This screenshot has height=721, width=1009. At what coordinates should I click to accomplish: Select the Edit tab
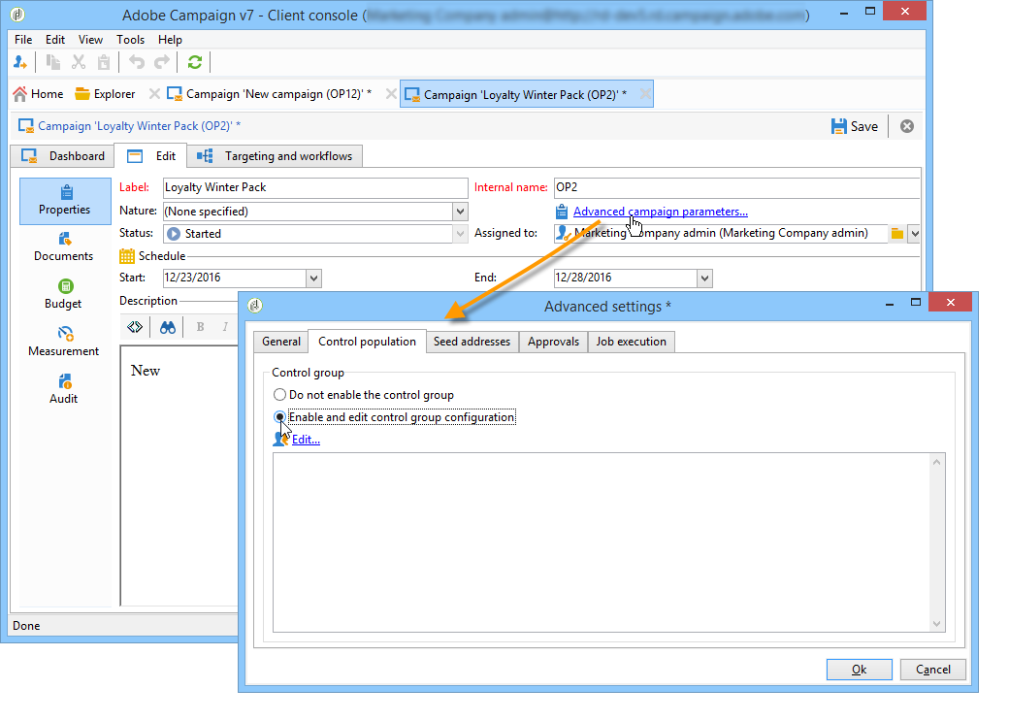click(x=151, y=156)
